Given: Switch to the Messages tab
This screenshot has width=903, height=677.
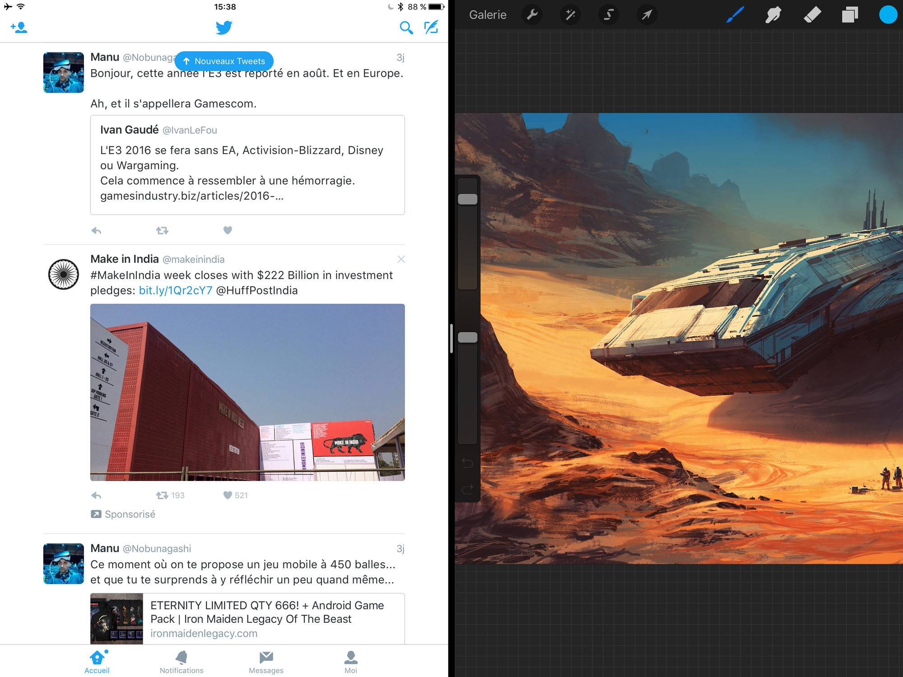Looking at the screenshot, I should (x=266, y=662).
